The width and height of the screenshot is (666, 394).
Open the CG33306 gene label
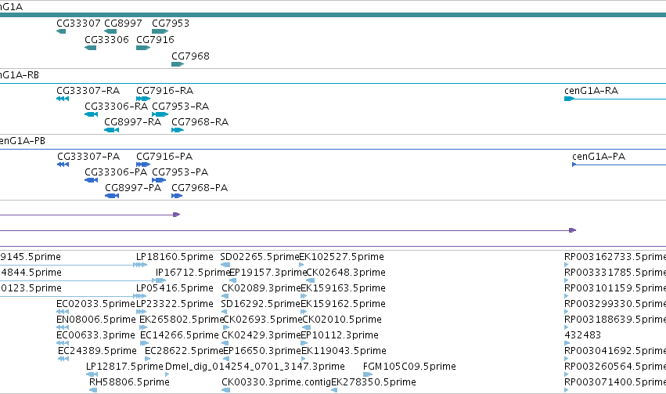(106, 39)
